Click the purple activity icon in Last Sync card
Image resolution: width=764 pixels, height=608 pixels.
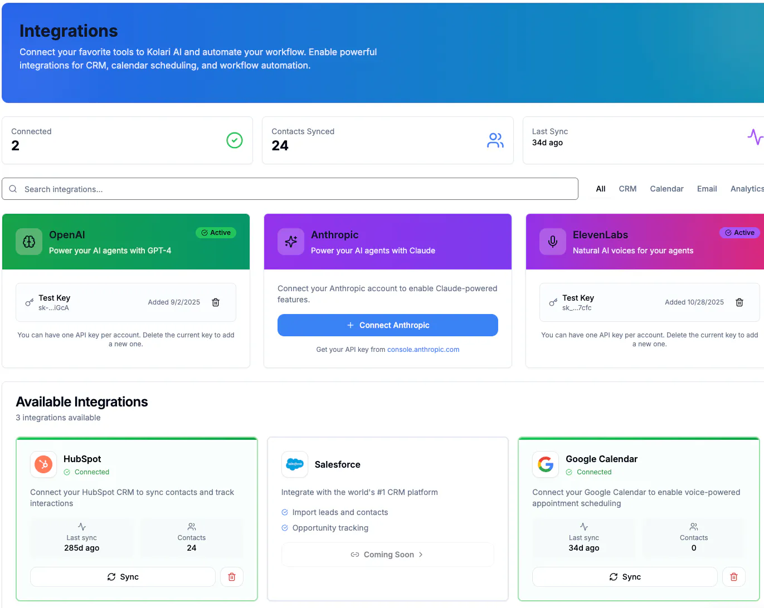(755, 136)
